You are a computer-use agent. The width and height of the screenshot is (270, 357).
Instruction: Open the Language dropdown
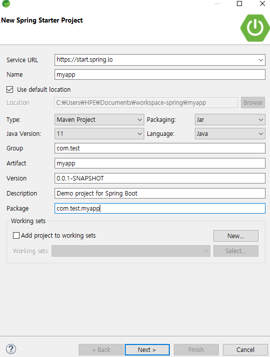click(x=230, y=134)
